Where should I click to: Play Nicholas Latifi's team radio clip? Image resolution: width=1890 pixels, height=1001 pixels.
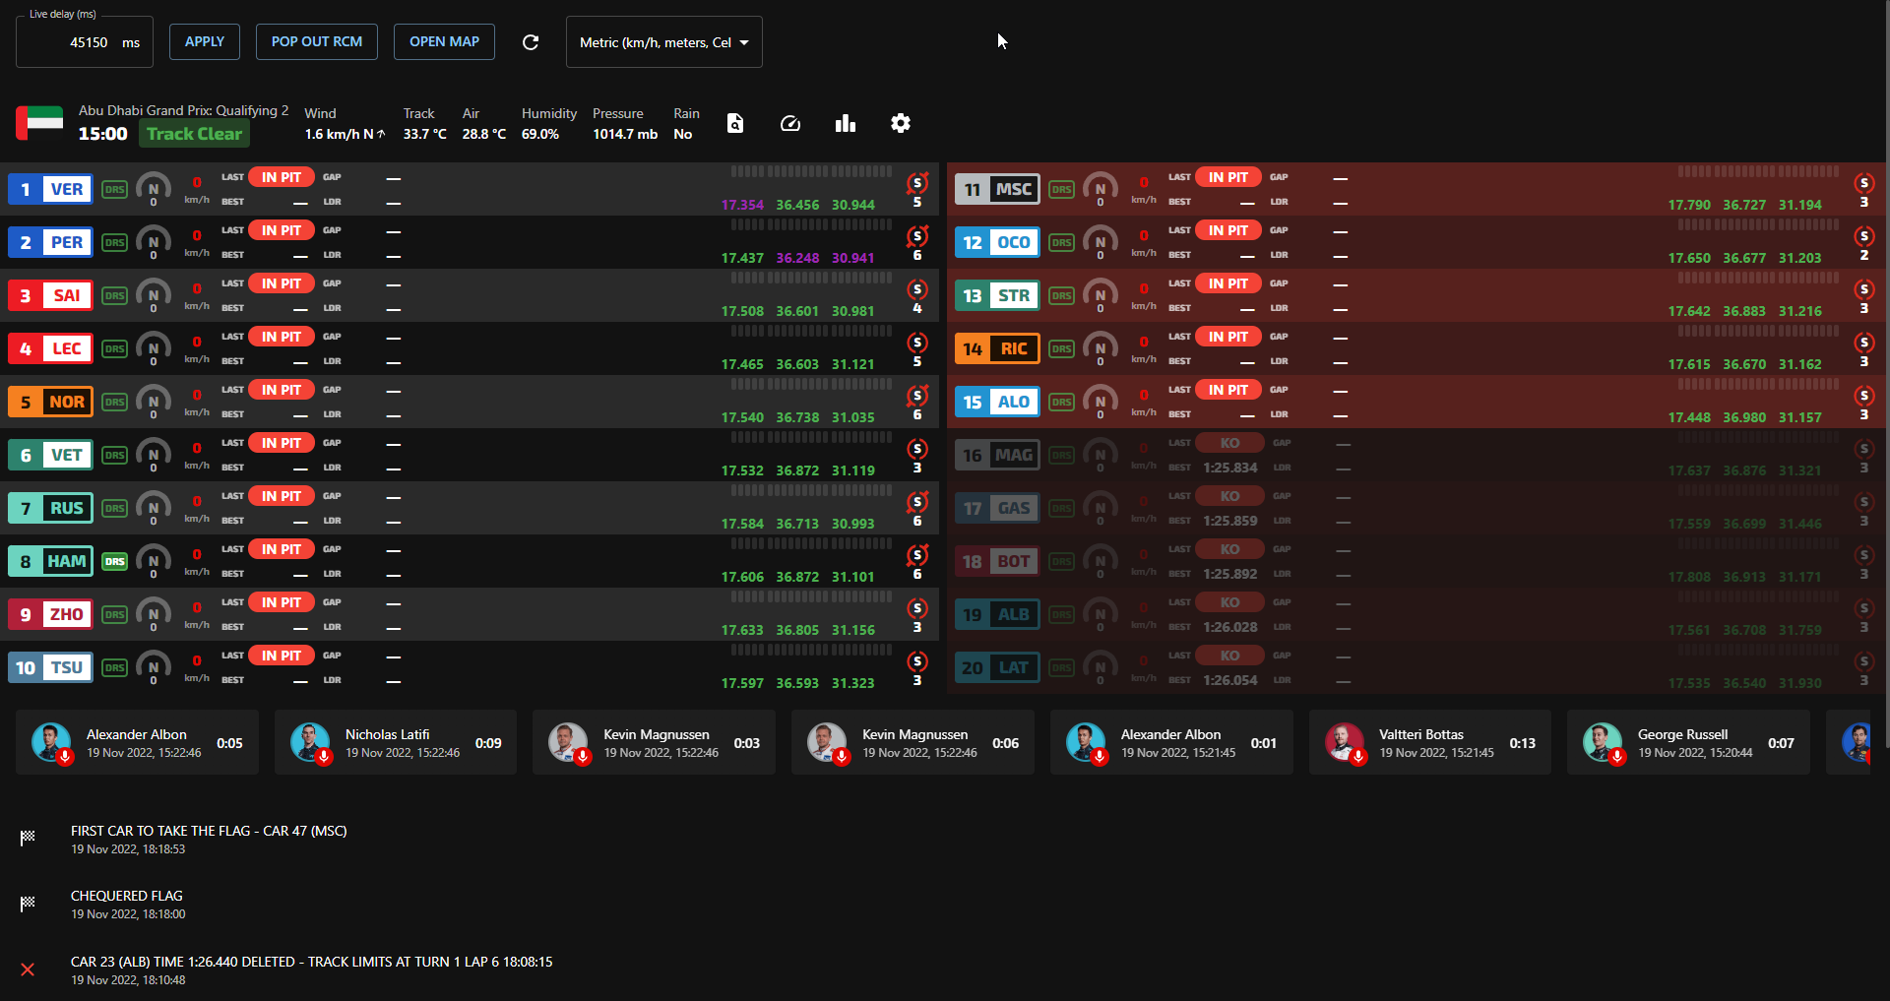coord(310,743)
